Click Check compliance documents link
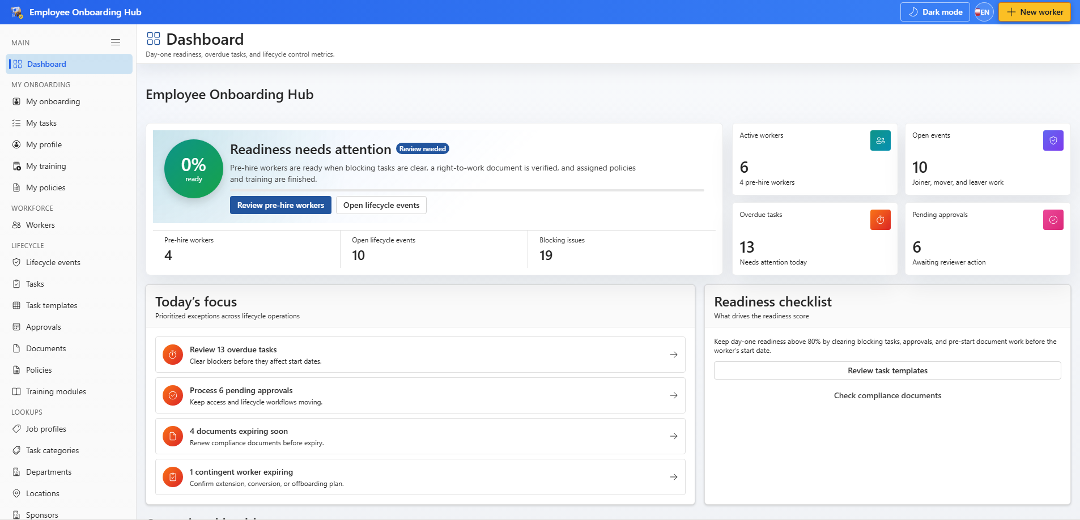 click(887, 395)
